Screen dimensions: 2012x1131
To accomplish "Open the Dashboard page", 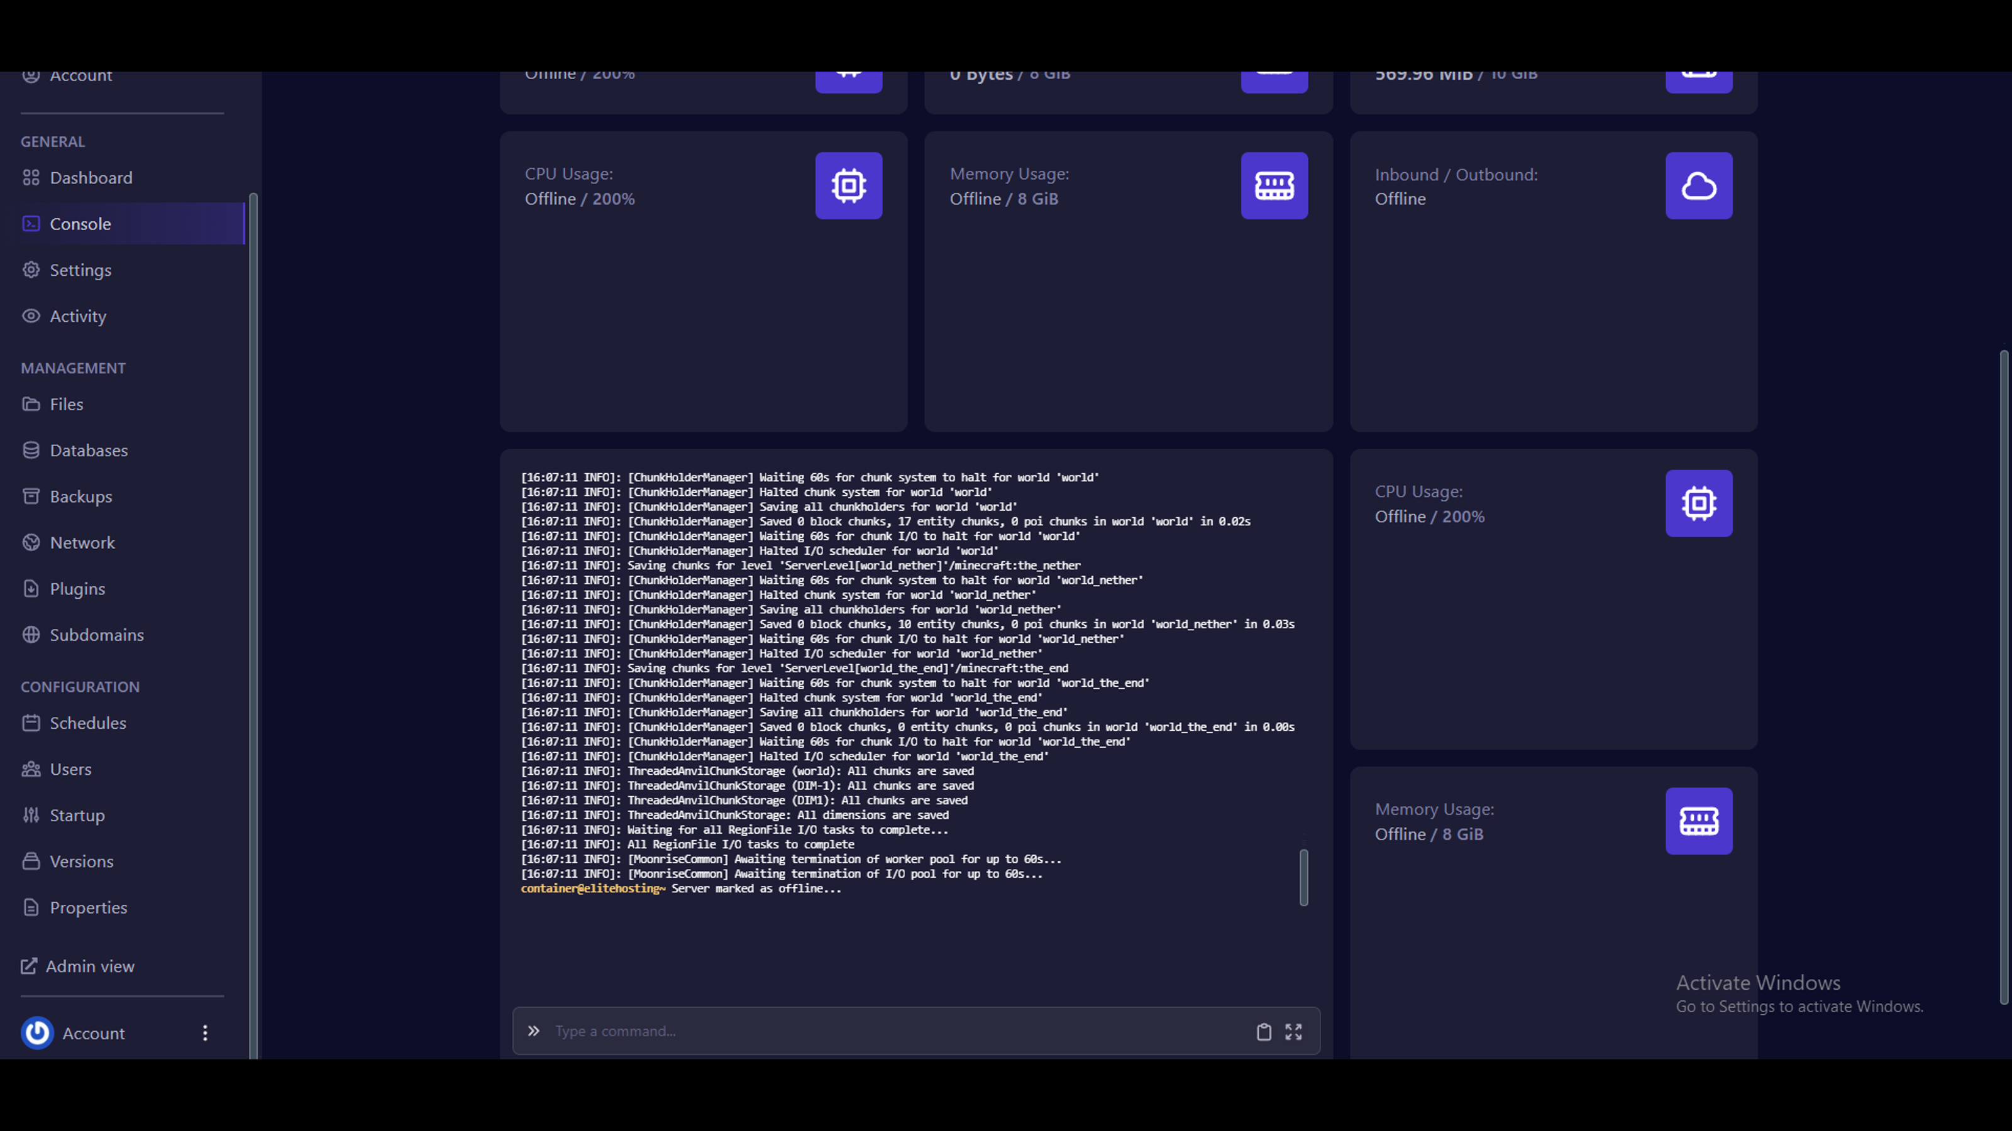I will pyautogui.click(x=91, y=178).
